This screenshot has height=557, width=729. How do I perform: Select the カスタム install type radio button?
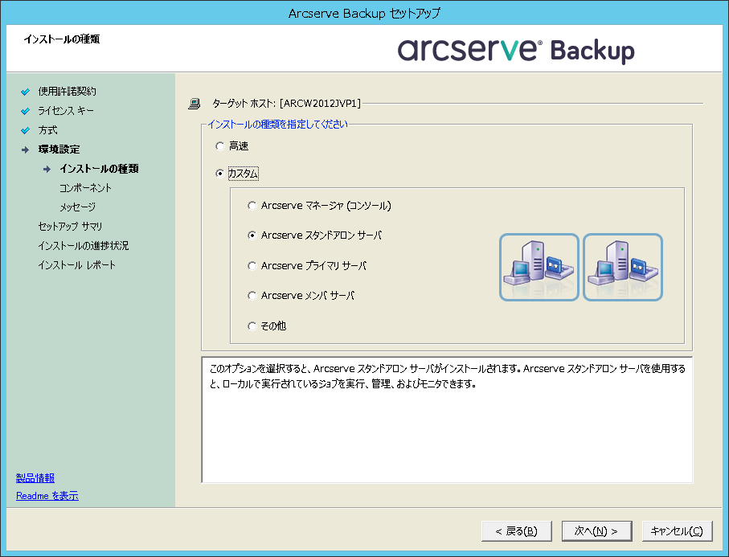point(220,174)
